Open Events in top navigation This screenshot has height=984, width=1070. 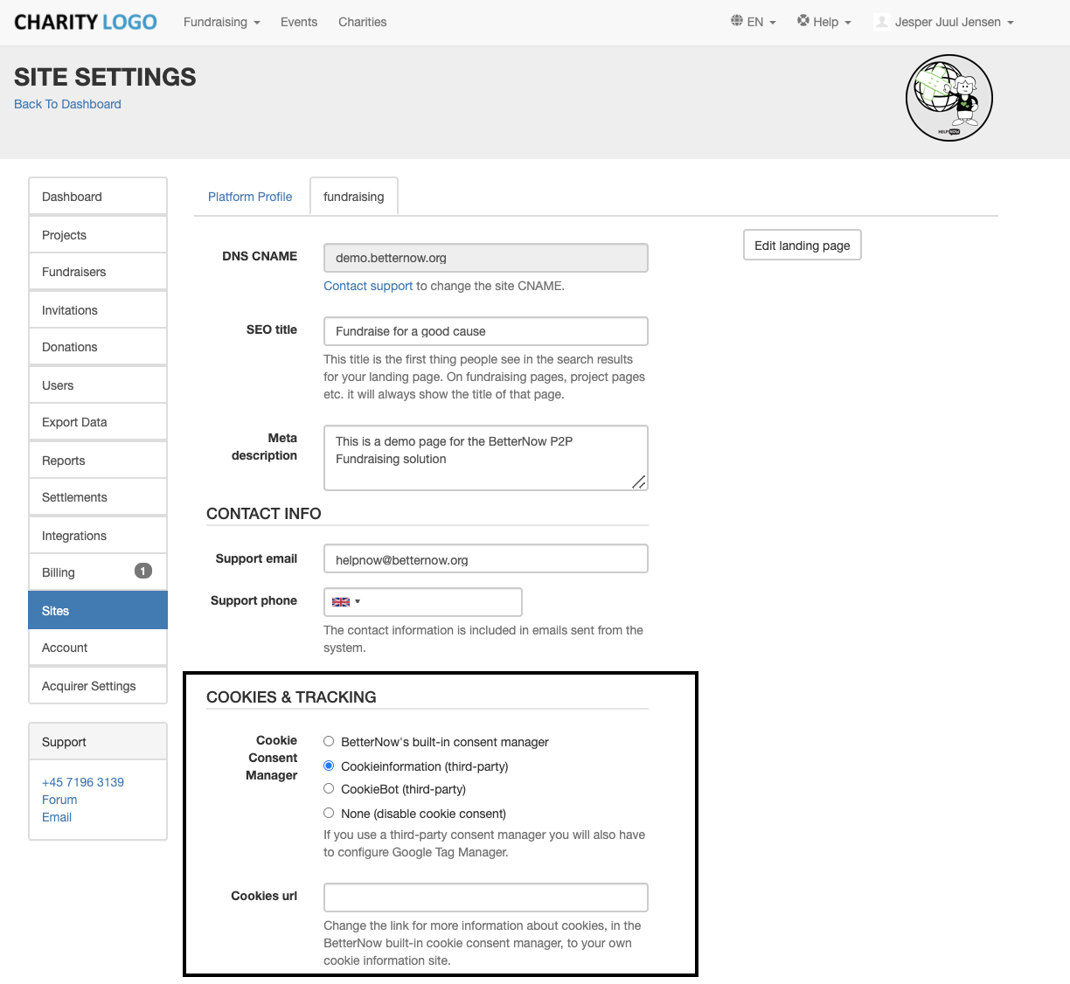tap(299, 22)
